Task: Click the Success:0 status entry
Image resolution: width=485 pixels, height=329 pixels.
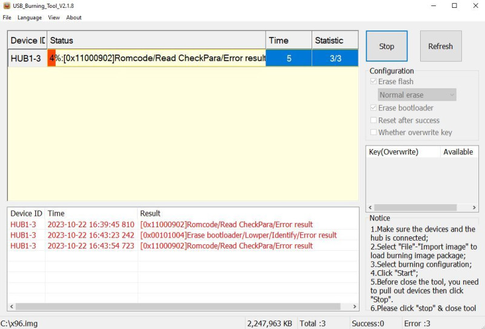Action: click(368, 324)
